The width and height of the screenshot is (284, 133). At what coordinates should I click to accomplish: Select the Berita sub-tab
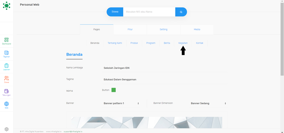(x=167, y=43)
